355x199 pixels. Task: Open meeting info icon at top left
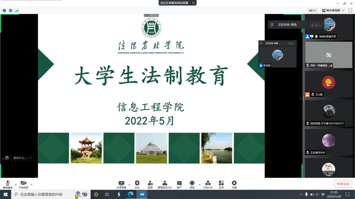[5, 11]
